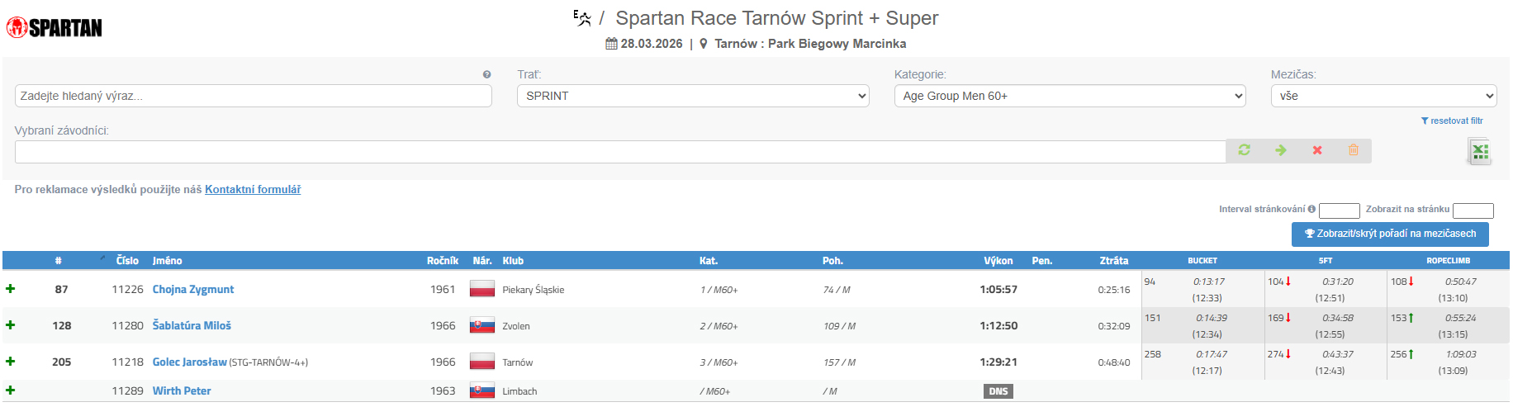1513x407 pixels.
Task: Click Zobrazit/skrýt pořadí na mezičasech button
Action: tap(1390, 234)
